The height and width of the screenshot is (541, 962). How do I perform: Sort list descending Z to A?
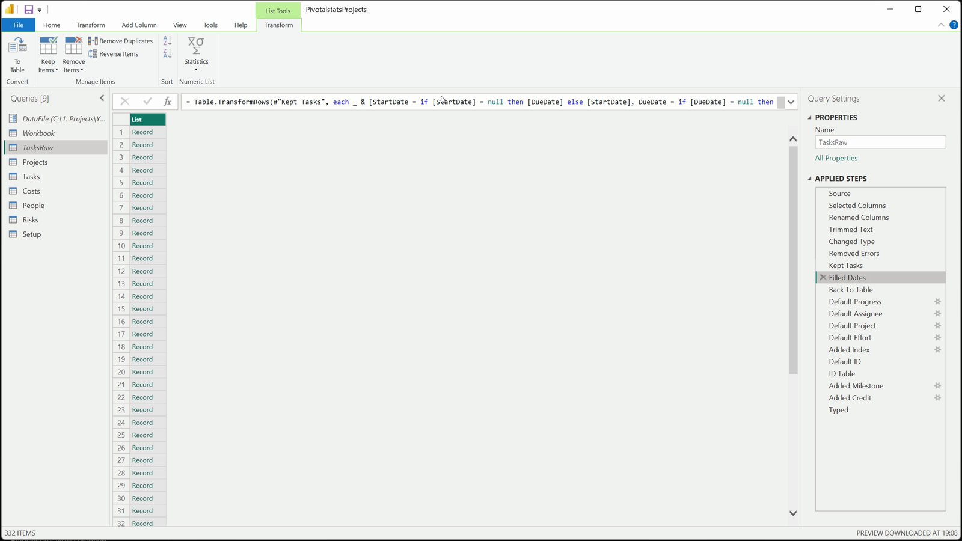(167, 54)
